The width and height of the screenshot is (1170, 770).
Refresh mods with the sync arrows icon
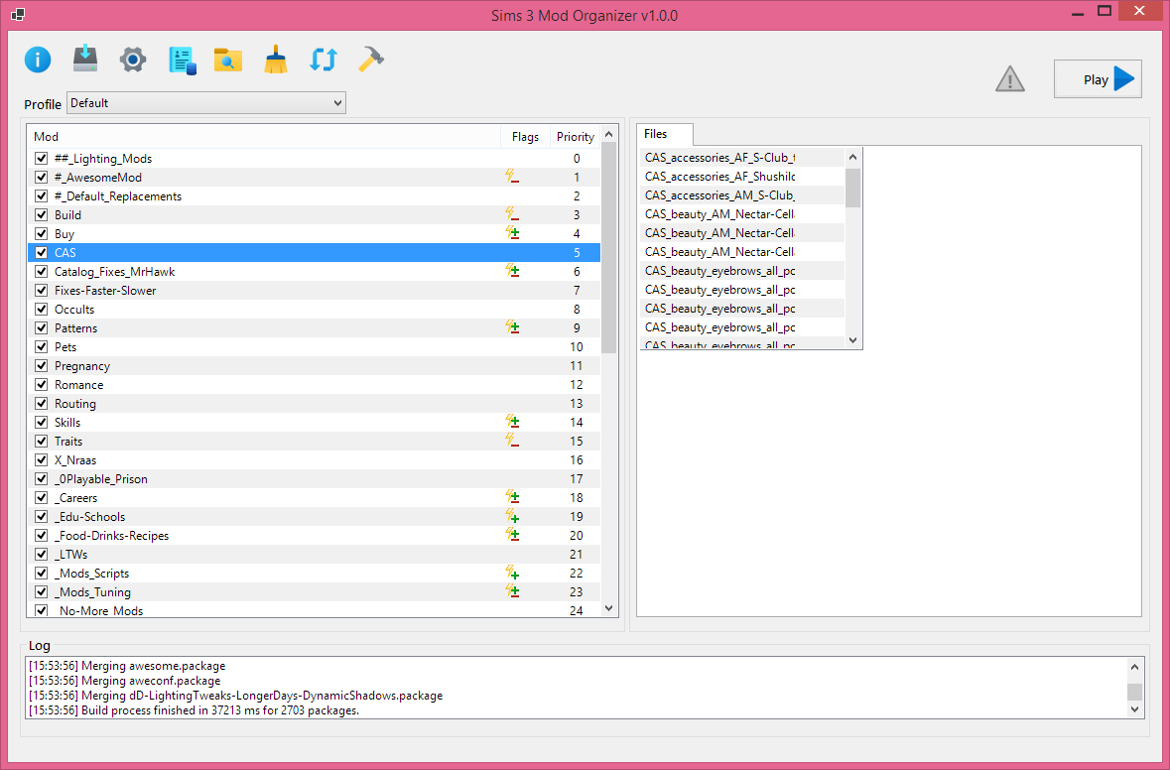tap(324, 60)
